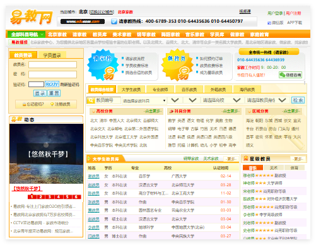Click 石景山 in 区域分类
Viewport: 316px width, 245px height.
pos(261,129)
